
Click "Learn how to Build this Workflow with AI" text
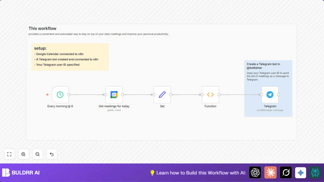tap(201, 173)
